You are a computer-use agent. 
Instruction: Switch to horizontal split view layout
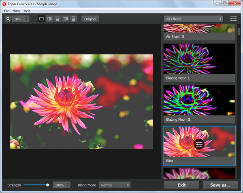coord(58,19)
